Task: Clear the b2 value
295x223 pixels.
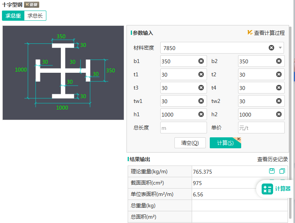Action: (x=279, y=61)
